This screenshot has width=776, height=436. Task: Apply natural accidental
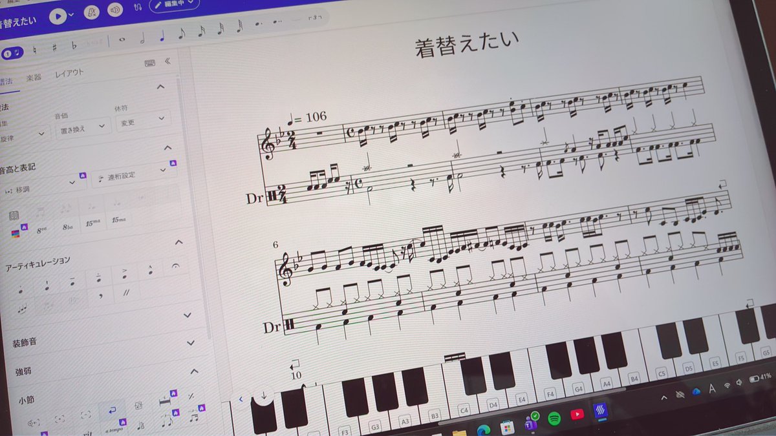34,50
